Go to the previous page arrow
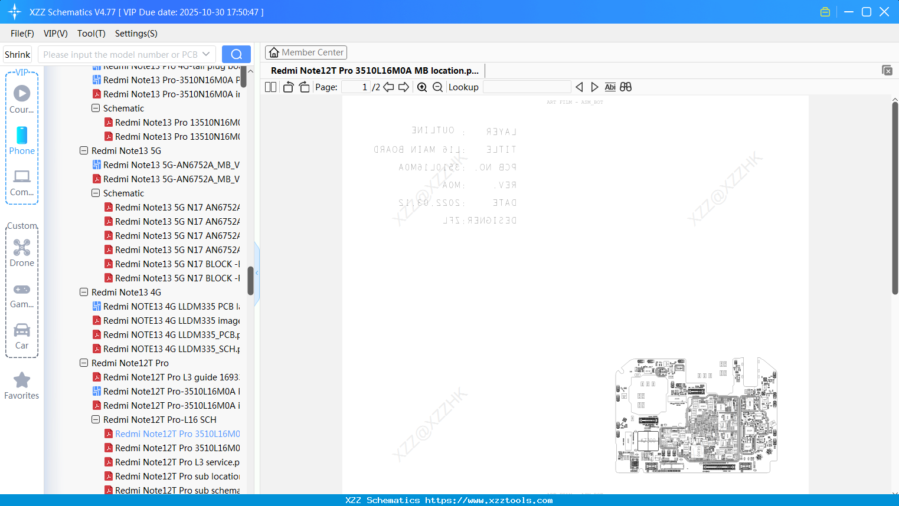The height and width of the screenshot is (506, 899). [x=388, y=87]
